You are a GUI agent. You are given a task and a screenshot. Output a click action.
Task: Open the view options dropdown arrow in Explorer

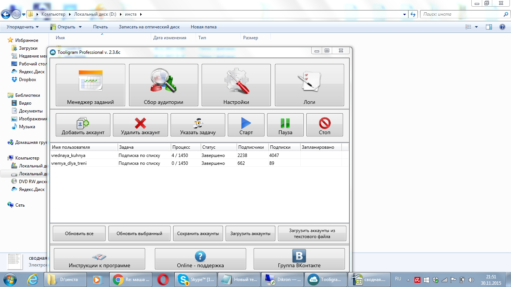pyautogui.click(x=476, y=27)
